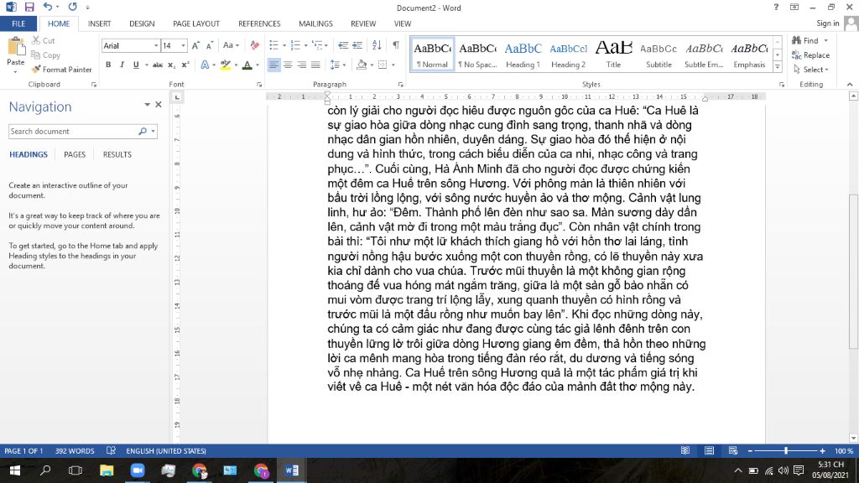This screenshot has height=483, width=859.
Task: Apply the Heading 1 style
Action: point(523,55)
